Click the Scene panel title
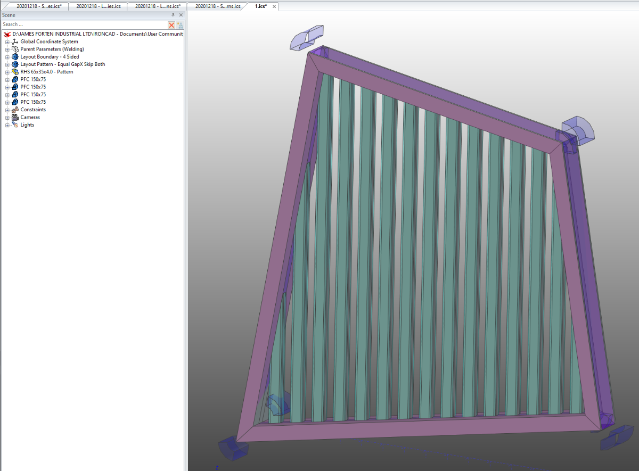 point(9,15)
